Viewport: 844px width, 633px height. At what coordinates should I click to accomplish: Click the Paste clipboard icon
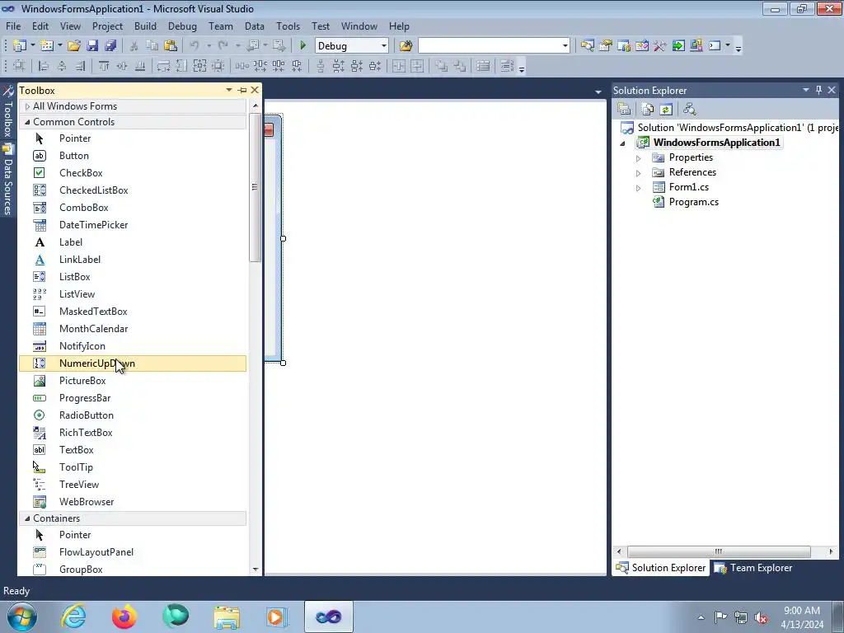tap(171, 46)
